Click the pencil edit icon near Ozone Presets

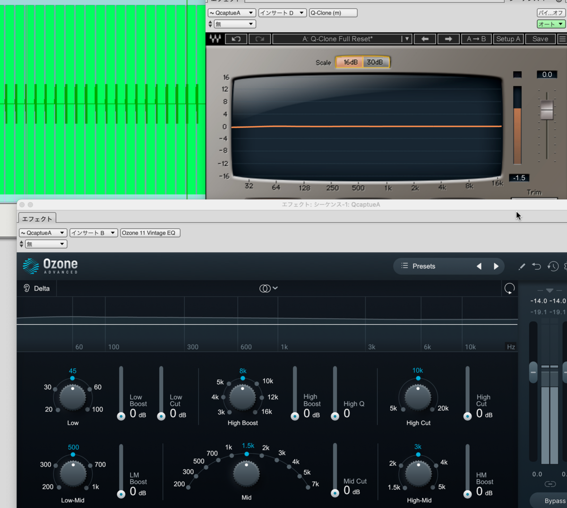(x=522, y=266)
